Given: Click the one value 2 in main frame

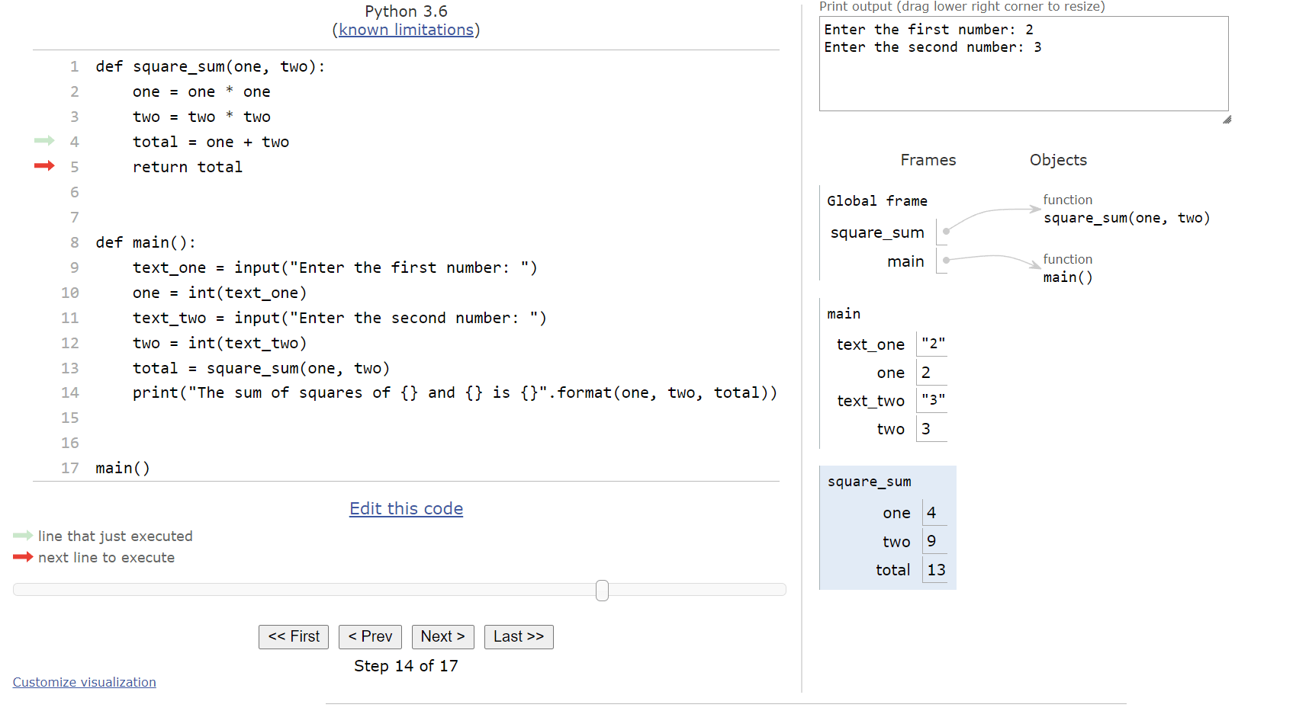Looking at the screenshot, I should click(x=926, y=373).
